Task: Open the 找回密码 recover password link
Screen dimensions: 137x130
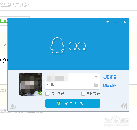Action: 110,86
